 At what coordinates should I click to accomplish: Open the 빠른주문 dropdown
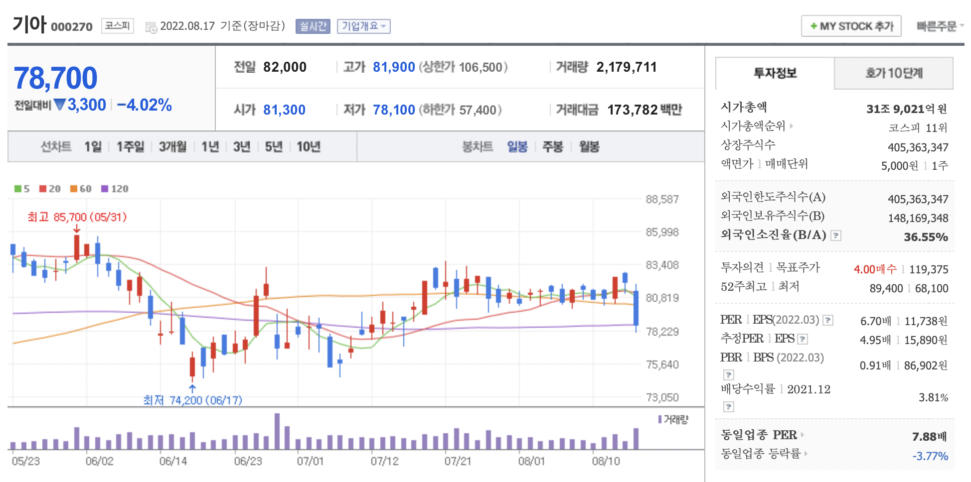(x=940, y=26)
